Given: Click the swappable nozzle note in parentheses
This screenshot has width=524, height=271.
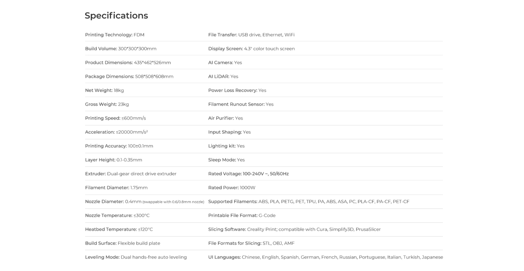Looking at the screenshot, I should pyautogui.click(x=173, y=202).
